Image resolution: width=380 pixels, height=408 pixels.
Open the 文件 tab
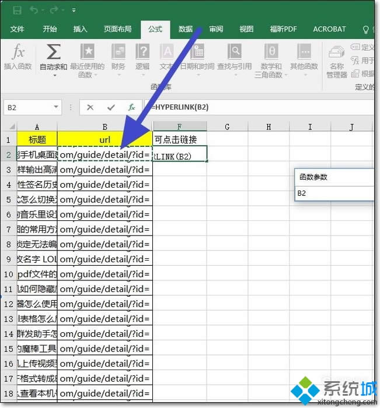pos(17,29)
